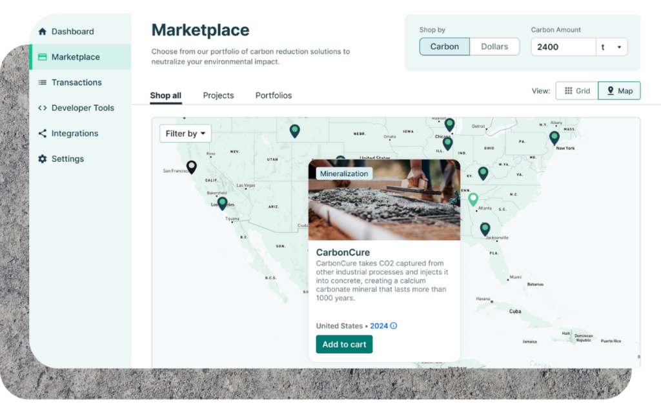Click the Omaha label on the map
Image resolution: width=661 pixels, height=413 pixels.
click(389, 137)
